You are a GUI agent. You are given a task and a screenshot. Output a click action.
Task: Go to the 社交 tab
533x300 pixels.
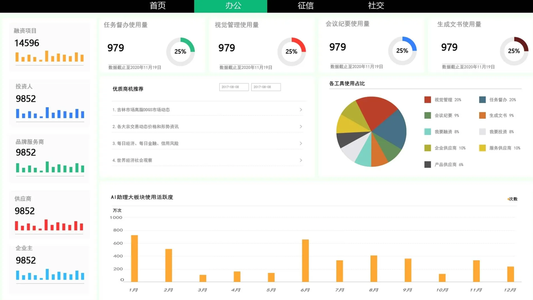point(376,6)
